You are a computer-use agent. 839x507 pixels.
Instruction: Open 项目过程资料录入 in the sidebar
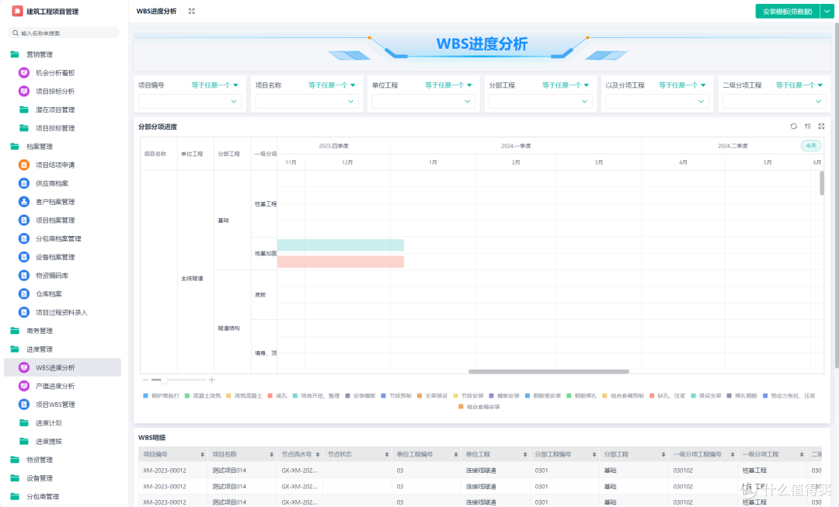click(61, 312)
